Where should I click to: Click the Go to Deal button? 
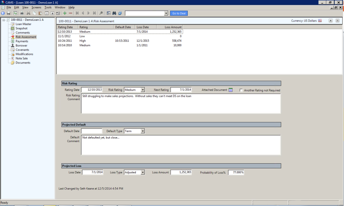tap(178, 13)
